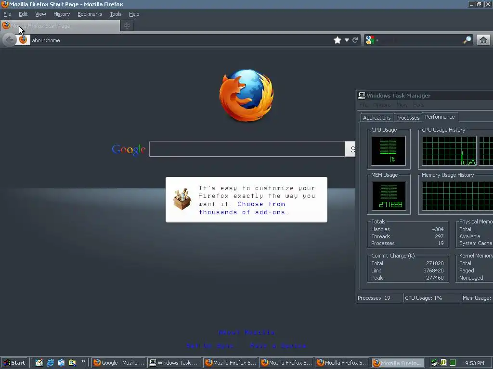Open the Task Manager Options menu

tap(382, 105)
